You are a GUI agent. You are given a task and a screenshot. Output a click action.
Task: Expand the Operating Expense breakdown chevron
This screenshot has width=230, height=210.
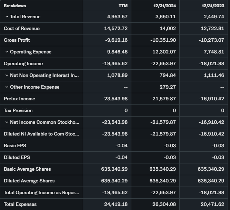point(7,52)
